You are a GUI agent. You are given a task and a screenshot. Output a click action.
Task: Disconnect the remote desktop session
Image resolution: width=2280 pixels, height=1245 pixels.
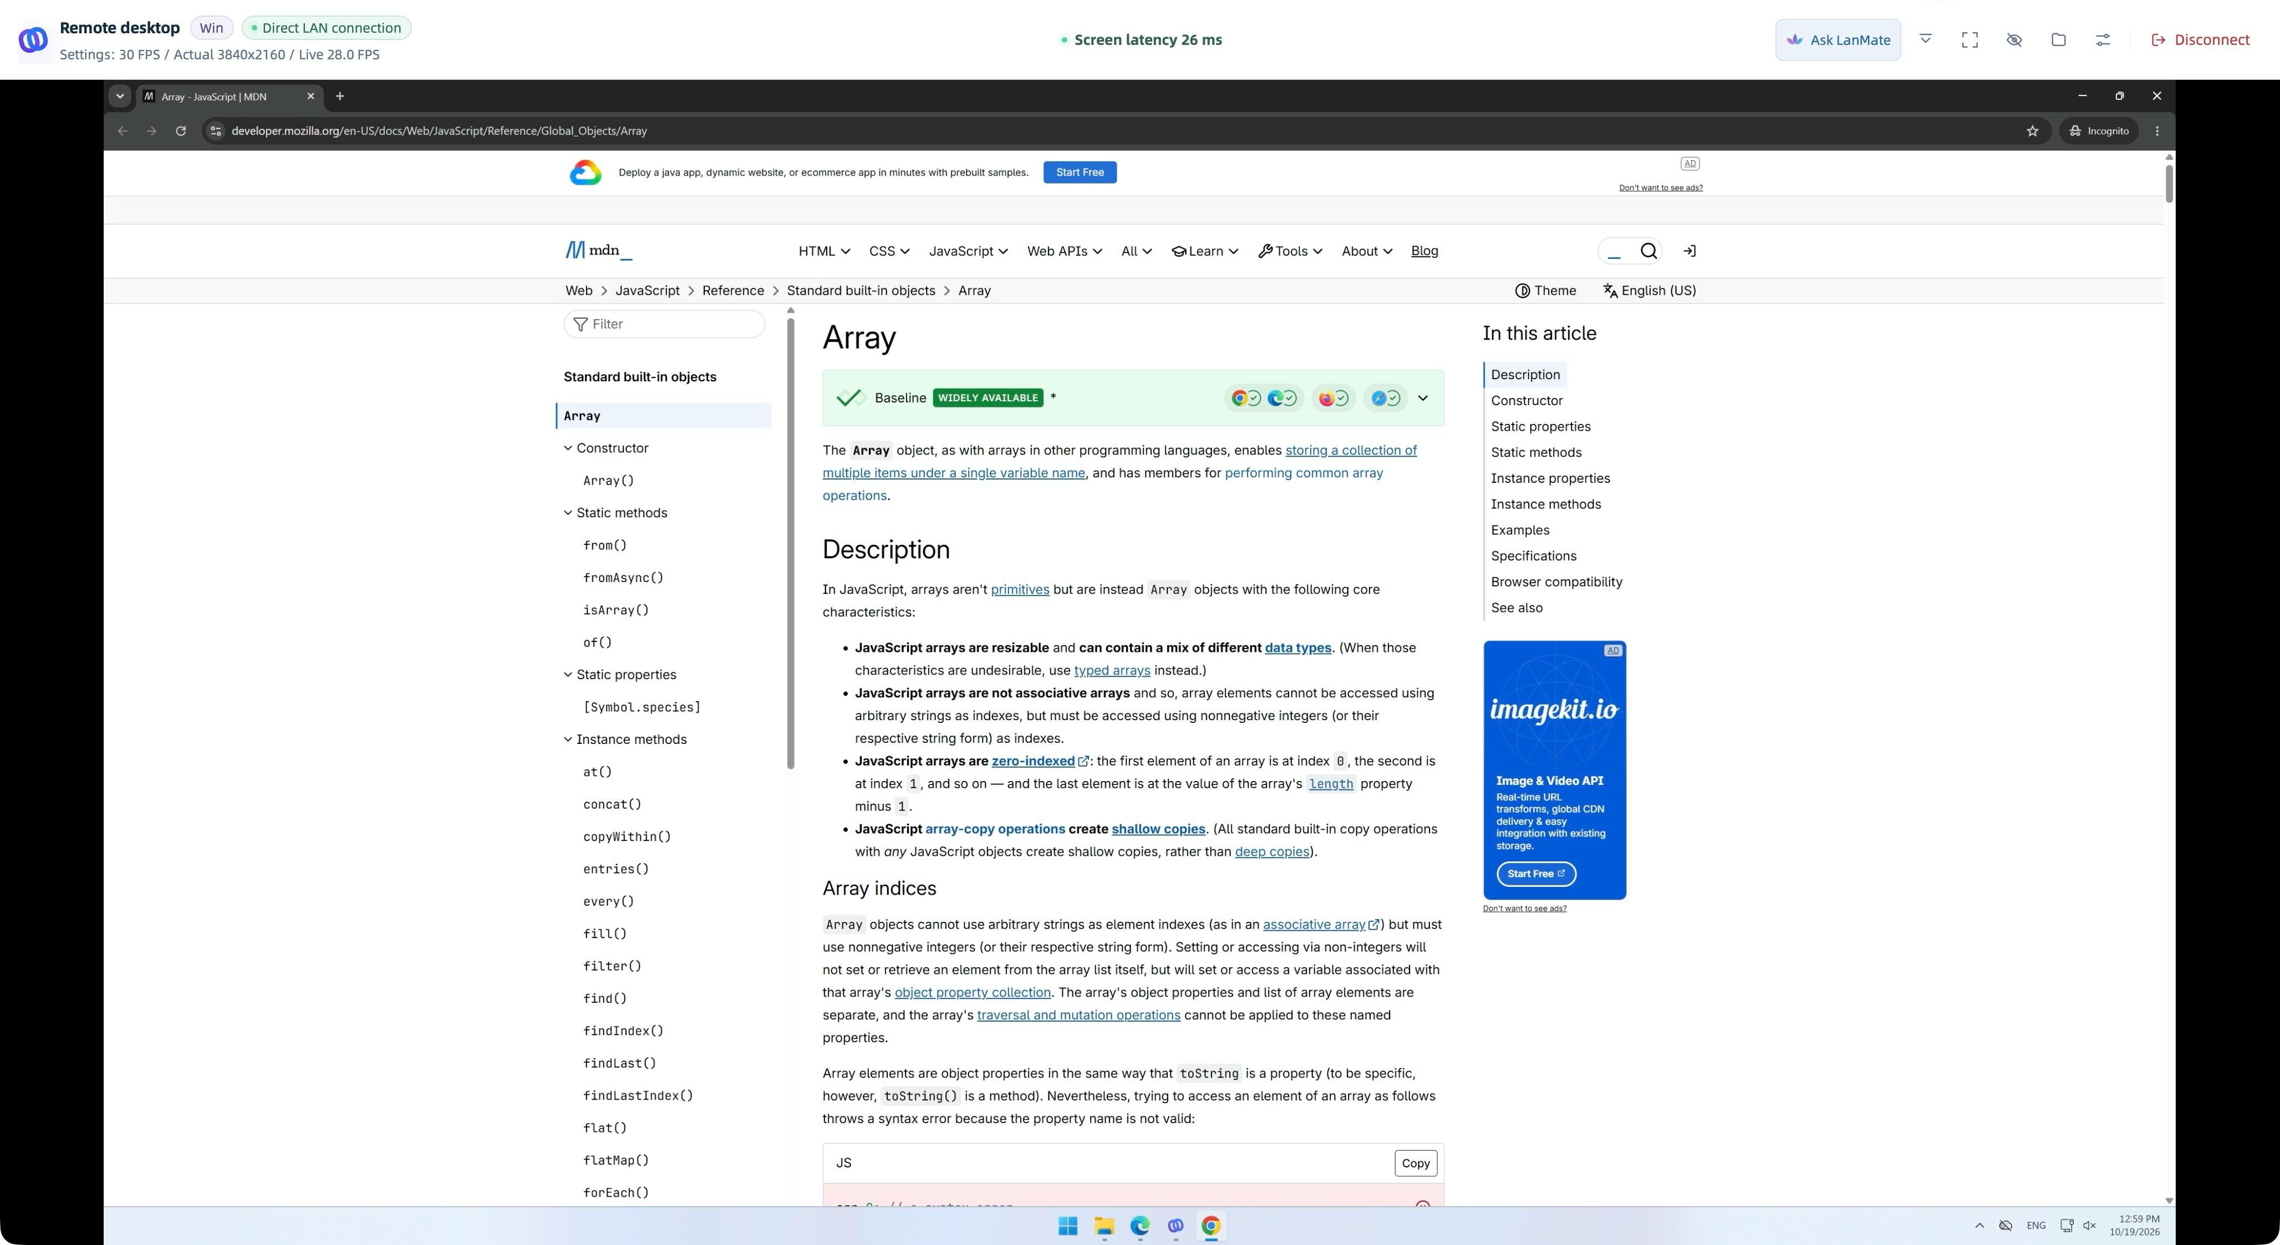pyautogui.click(x=2200, y=40)
